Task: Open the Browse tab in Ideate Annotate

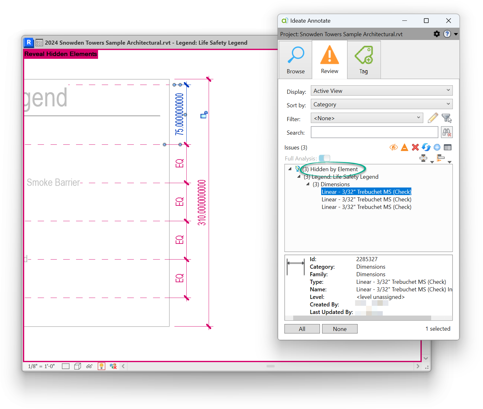Action: click(295, 60)
